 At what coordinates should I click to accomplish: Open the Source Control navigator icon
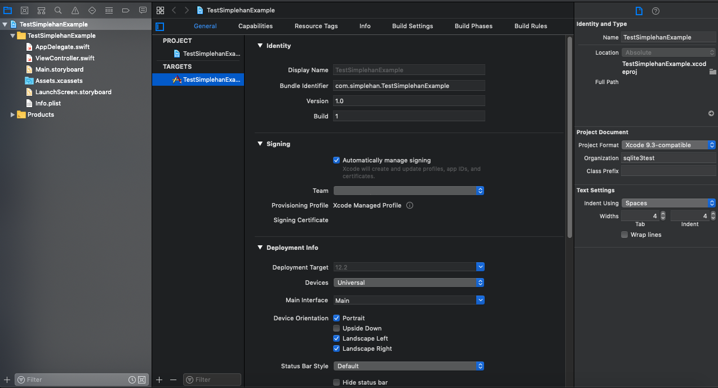pos(24,10)
